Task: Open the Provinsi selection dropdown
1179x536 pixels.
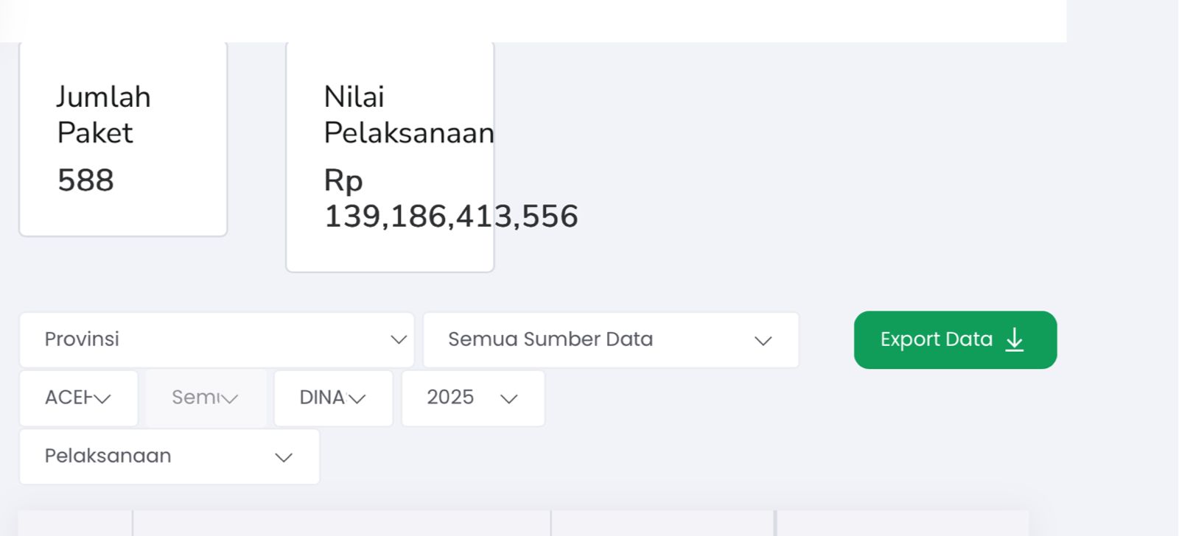Action: 217,339
